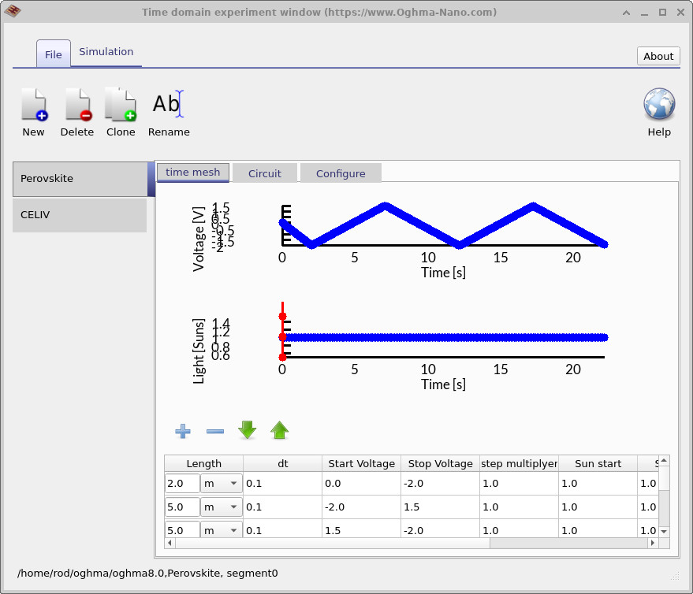Move segment down with the green down arrow

[247, 430]
